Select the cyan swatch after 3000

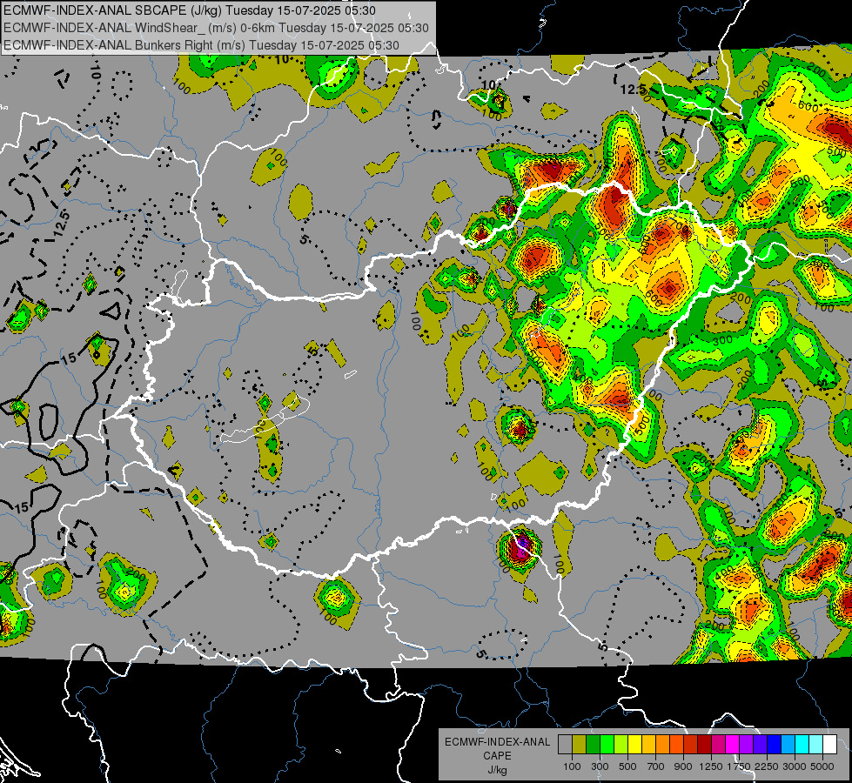point(802,745)
